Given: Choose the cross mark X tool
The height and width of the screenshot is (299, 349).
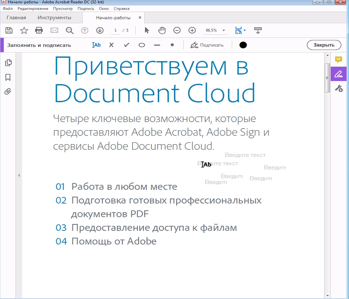Looking at the screenshot, I should [112, 45].
